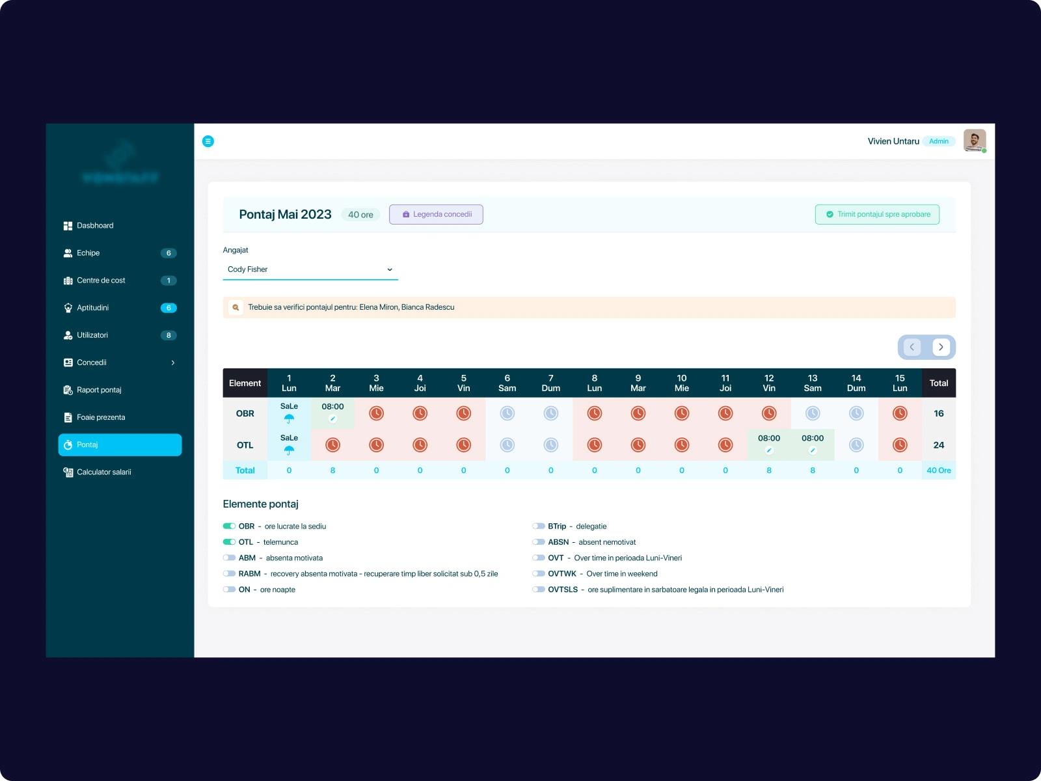Enable the ABM absenta motivata toggle
The width and height of the screenshot is (1041, 781).
(229, 558)
